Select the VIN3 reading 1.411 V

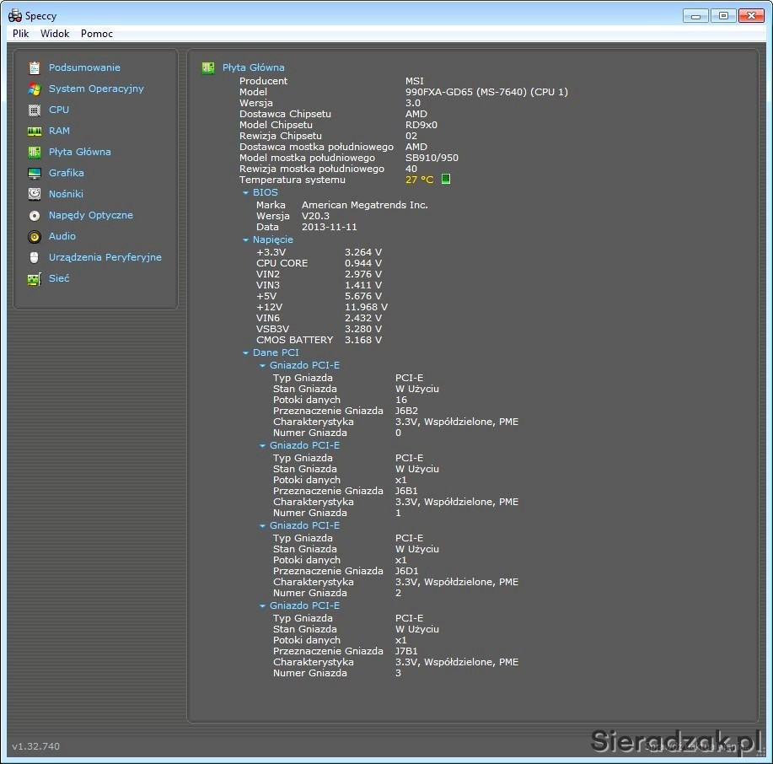(x=363, y=285)
